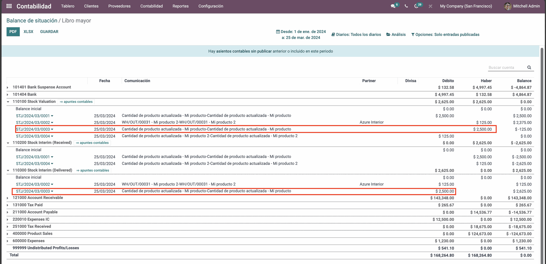
Task: Click Total debit value $ 168,264.80
Action: click(x=442, y=255)
